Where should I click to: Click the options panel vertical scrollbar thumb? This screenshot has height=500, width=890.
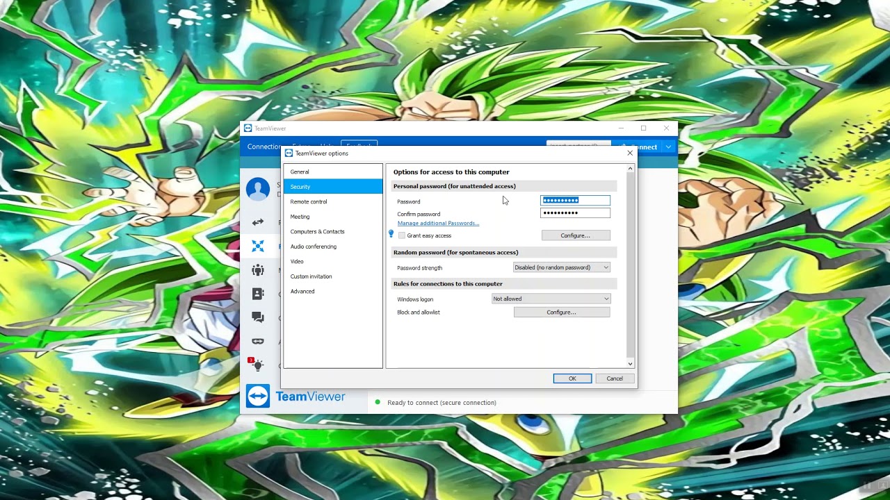pyautogui.click(x=631, y=264)
